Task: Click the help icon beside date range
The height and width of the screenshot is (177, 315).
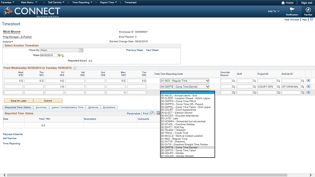Action: click(x=75, y=68)
